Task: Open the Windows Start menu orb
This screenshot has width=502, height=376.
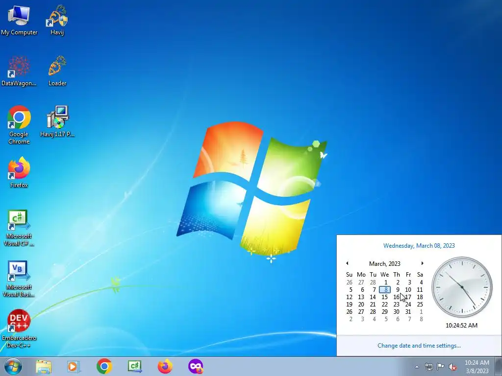Action: pyautogui.click(x=13, y=366)
